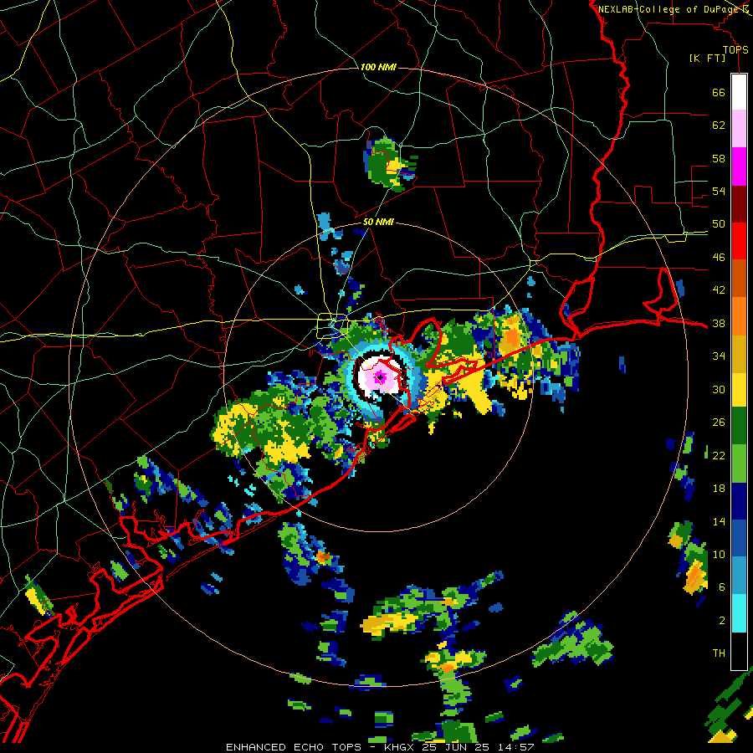This screenshot has width=753, height=753.
Task: Select the 6 value on legend
Action: click(x=722, y=587)
